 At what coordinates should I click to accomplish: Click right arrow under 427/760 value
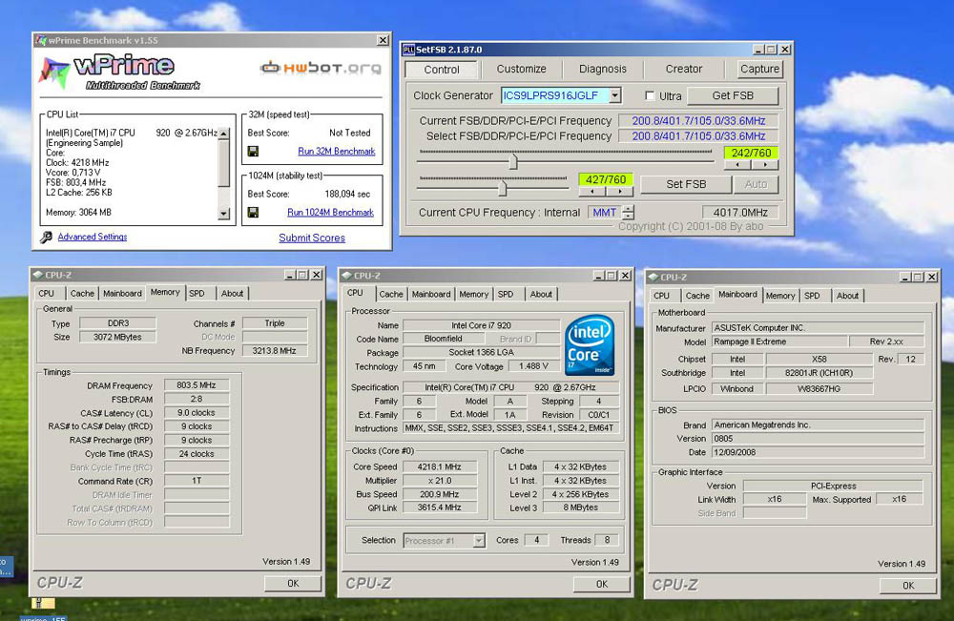pos(619,192)
